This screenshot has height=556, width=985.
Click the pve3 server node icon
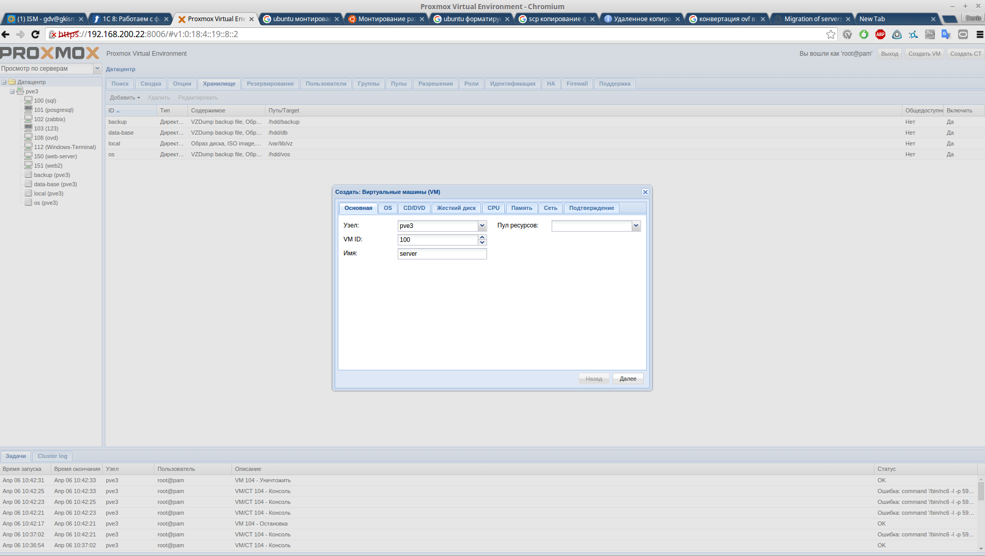pos(20,91)
